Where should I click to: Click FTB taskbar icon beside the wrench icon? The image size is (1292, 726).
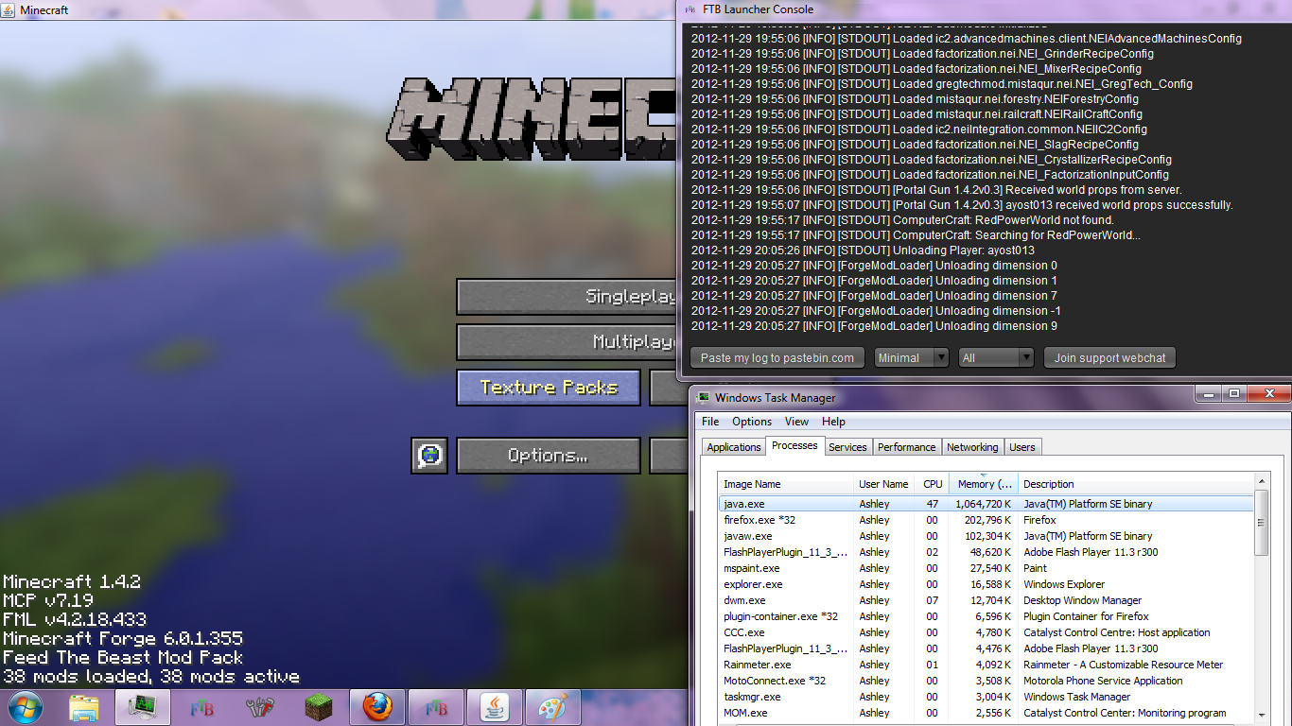click(201, 707)
